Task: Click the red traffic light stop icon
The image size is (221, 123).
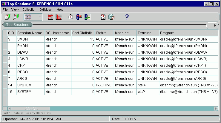Action: point(79,17)
